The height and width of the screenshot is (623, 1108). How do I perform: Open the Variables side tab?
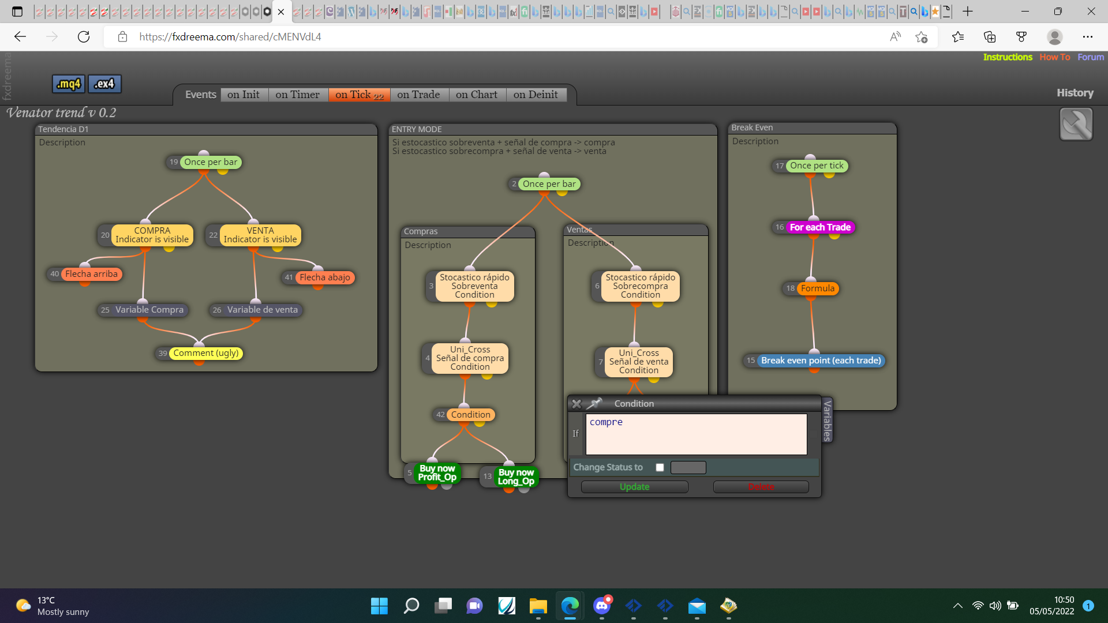pyautogui.click(x=827, y=421)
